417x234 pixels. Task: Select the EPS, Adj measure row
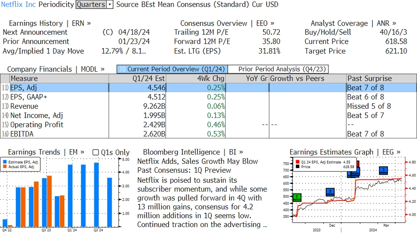pos(208,88)
